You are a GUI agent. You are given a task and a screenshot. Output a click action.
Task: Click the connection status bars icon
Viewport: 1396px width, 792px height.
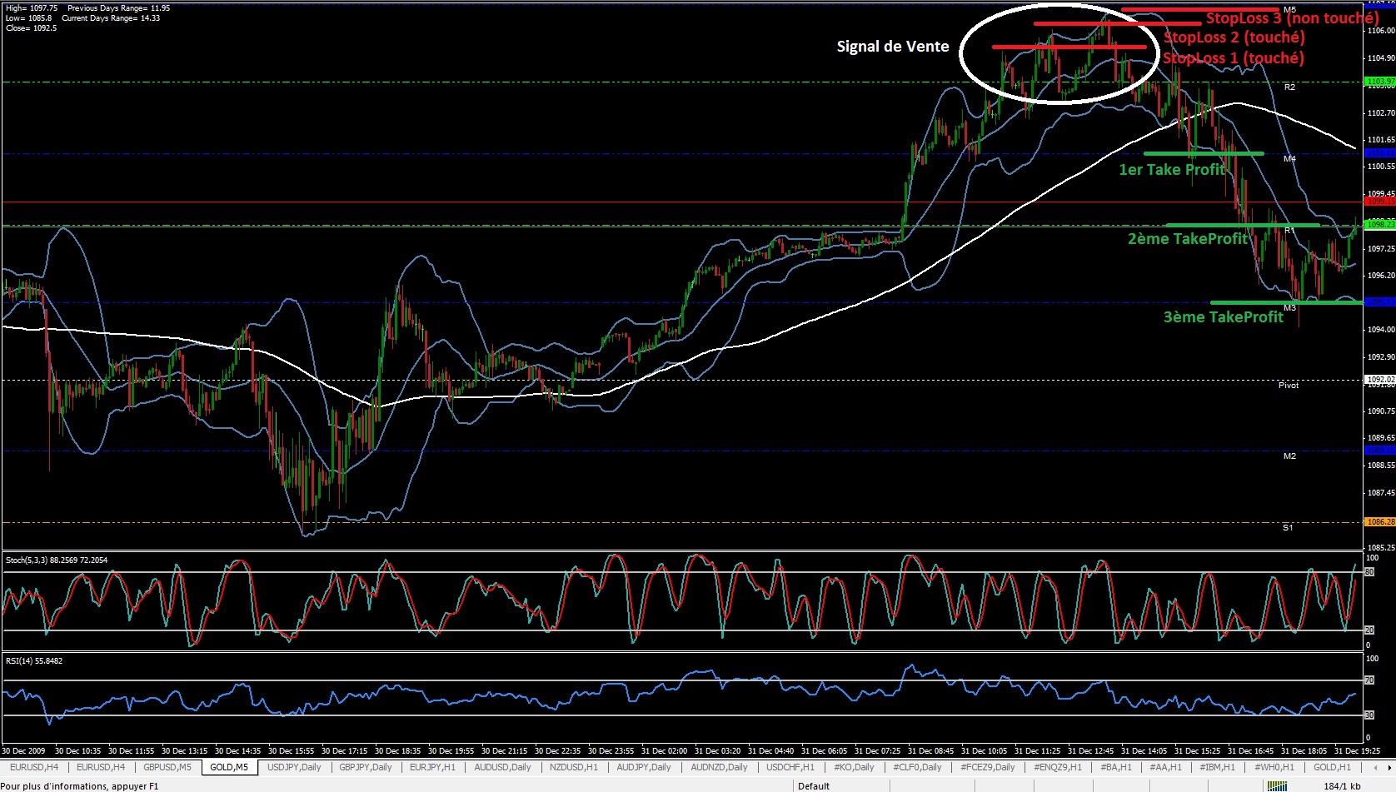tap(1275, 785)
